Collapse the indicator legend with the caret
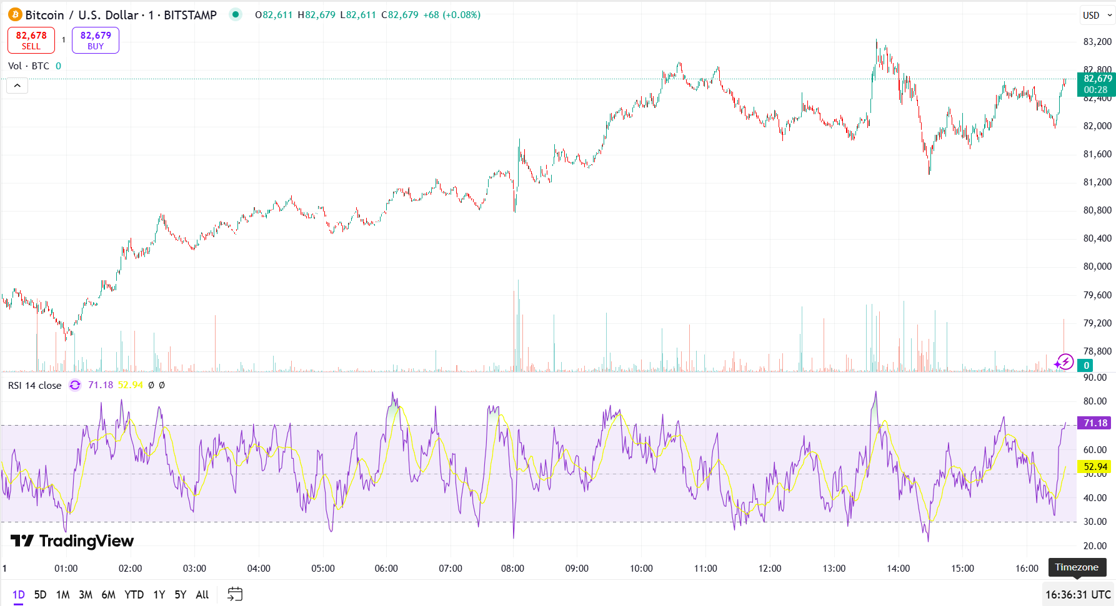This screenshot has height=606, width=1116. tap(17, 86)
